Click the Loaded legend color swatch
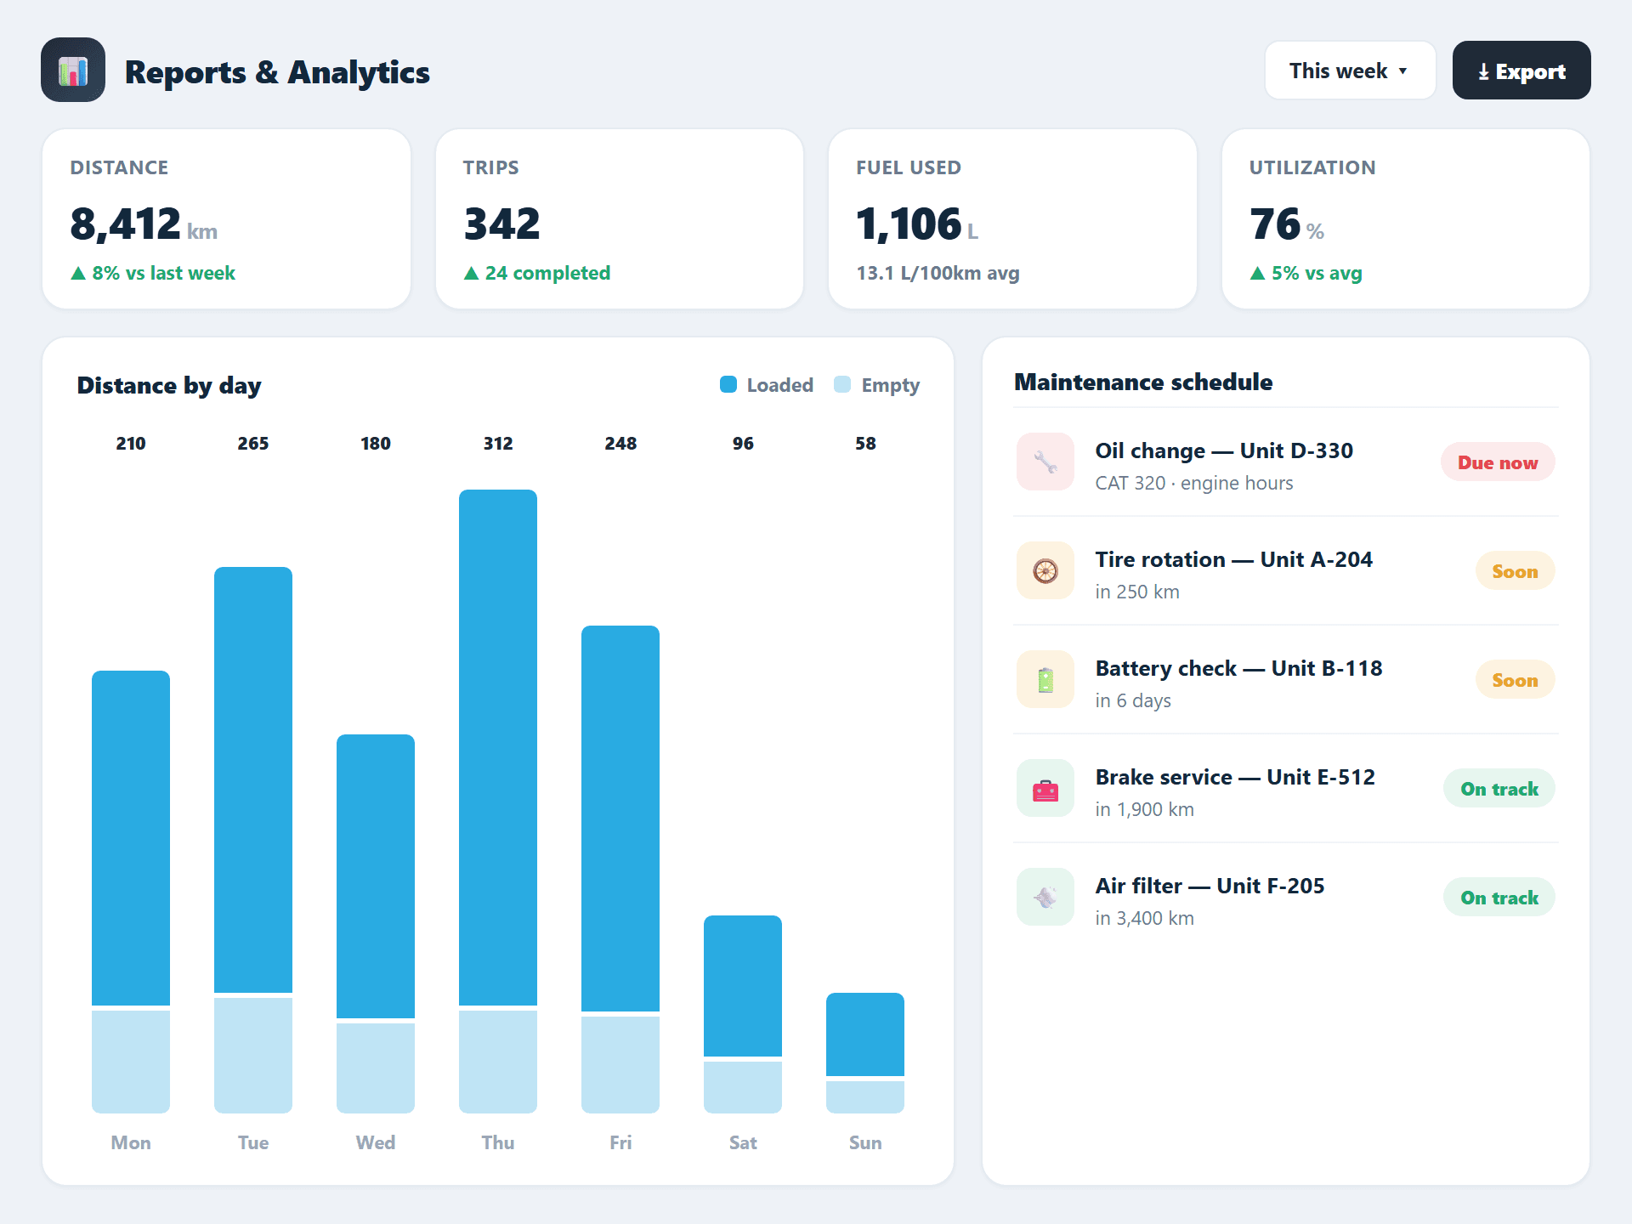This screenshot has width=1632, height=1224. 728,385
